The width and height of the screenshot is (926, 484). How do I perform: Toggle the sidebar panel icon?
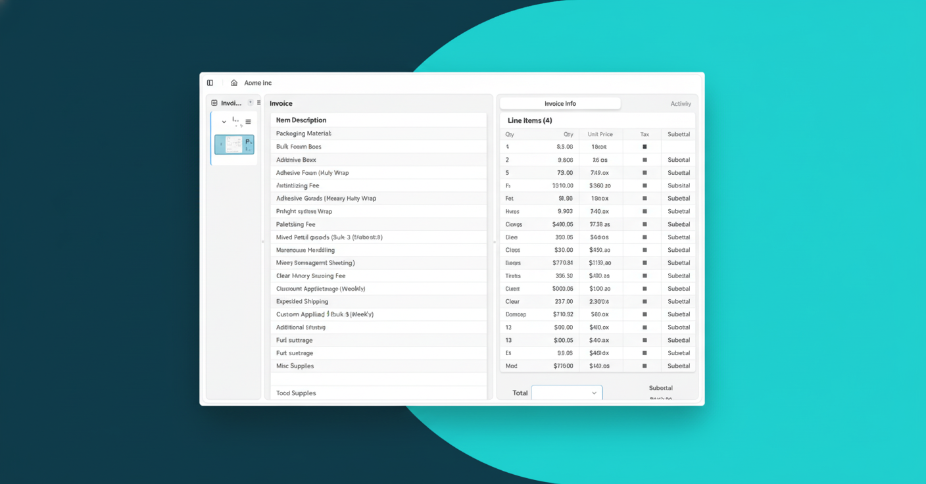coord(210,83)
